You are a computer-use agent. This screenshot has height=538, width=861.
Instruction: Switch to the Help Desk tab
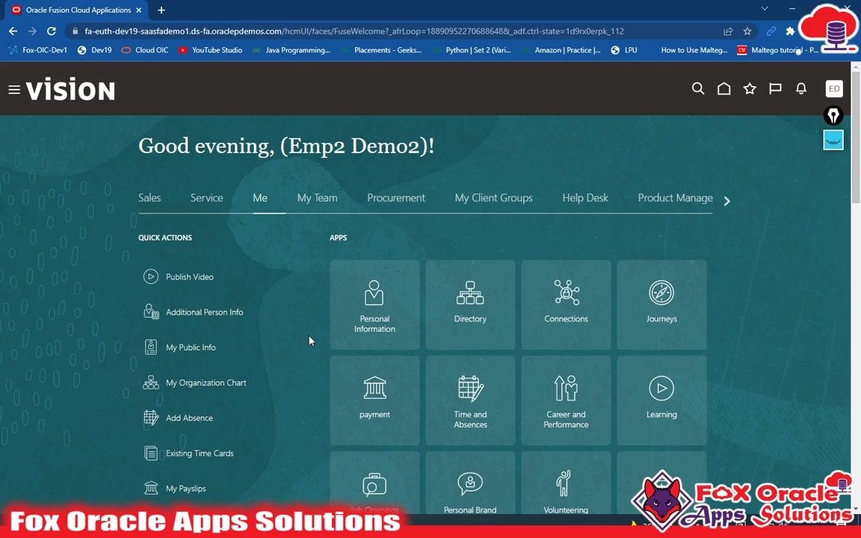tap(585, 197)
